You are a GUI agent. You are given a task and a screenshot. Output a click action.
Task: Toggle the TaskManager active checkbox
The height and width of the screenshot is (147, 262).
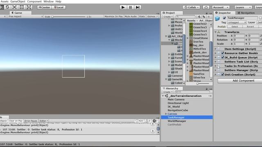(224, 18)
